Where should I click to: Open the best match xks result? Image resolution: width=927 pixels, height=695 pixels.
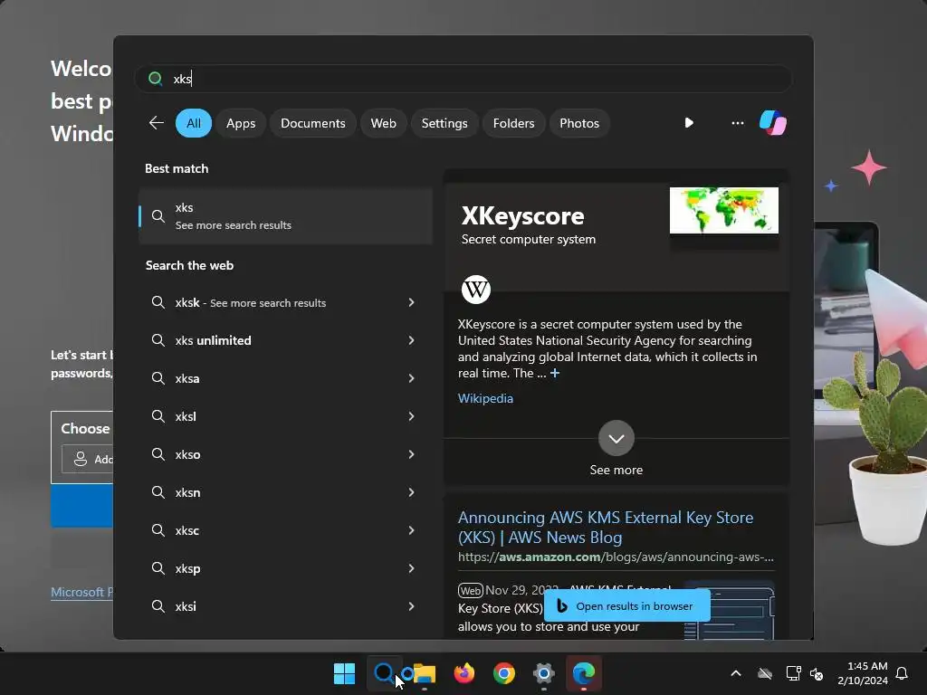click(x=285, y=216)
